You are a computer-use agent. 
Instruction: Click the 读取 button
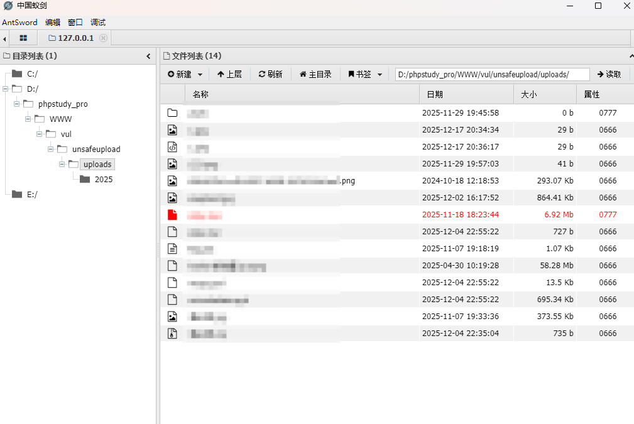coord(609,74)
